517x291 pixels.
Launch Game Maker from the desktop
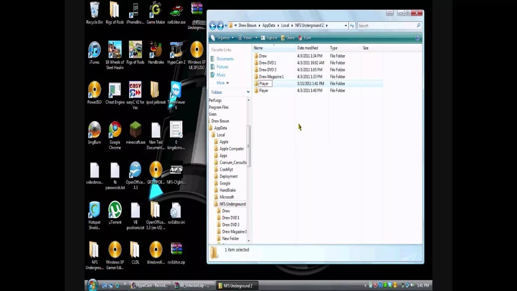(156, 13)
